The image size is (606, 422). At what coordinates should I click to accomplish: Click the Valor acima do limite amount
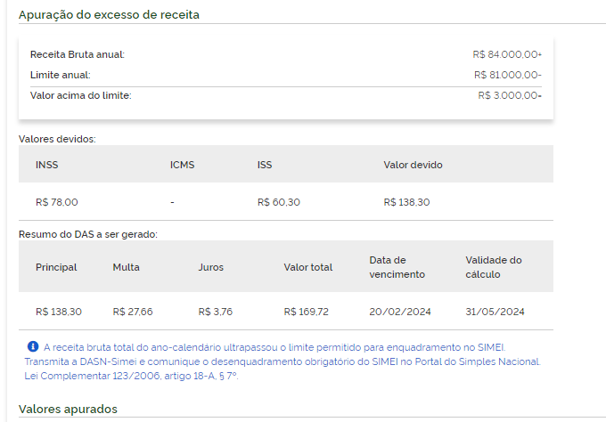click(510, 95)
